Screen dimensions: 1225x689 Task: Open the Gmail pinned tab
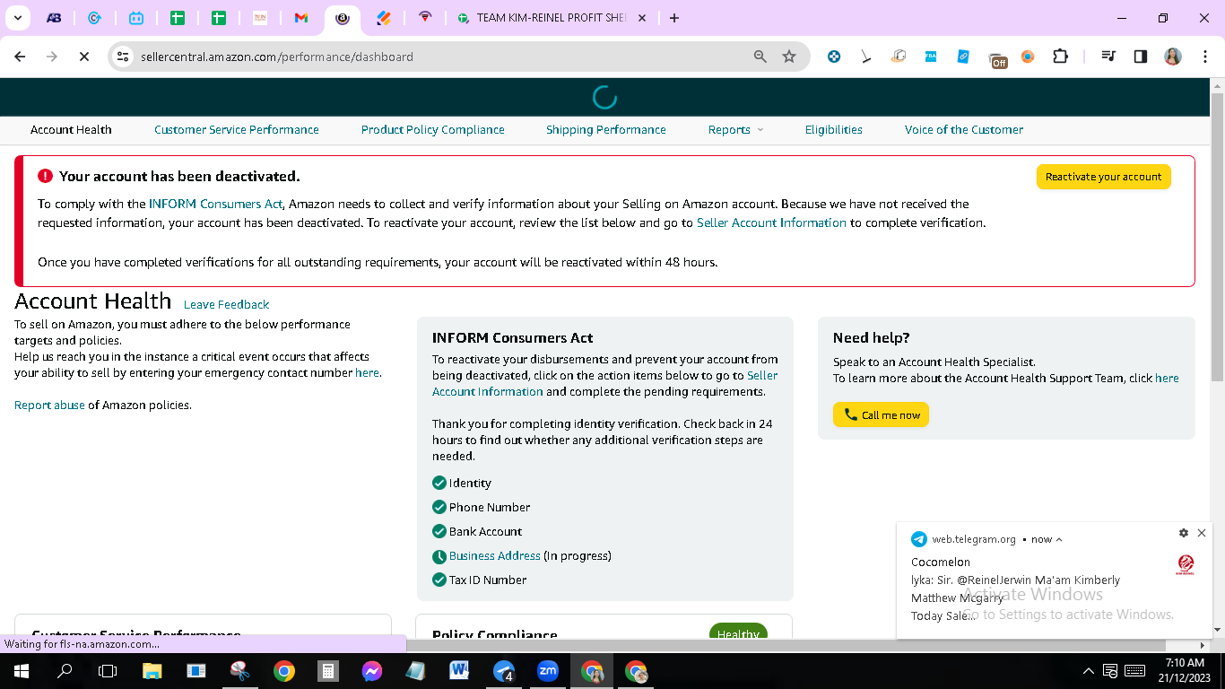coord(301,18)
